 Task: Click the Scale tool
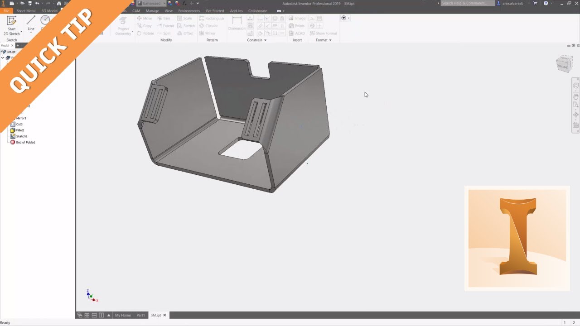click(x=185, y=19)
